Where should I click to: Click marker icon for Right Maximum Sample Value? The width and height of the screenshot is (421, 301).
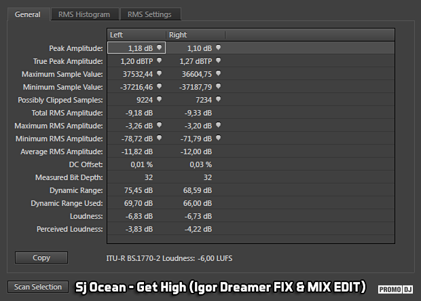pos(218,73)
